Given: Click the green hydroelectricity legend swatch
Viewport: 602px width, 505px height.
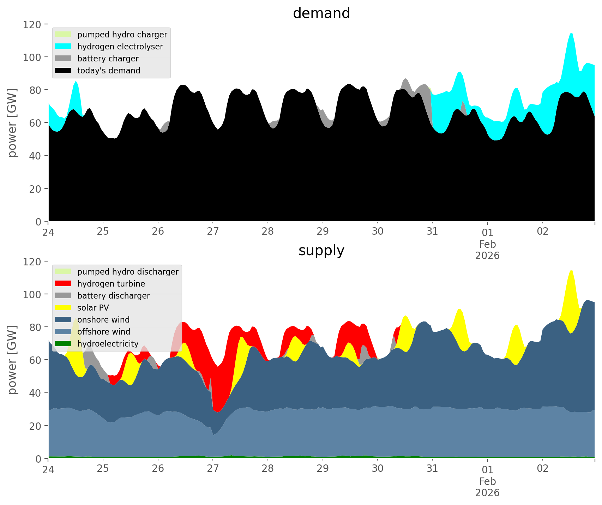Looking at the screenshot, I should pos(63,344).
